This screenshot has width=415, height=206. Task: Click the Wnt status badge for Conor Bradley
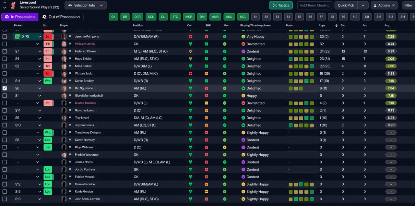pyautogui.click(x=48, y=81)
